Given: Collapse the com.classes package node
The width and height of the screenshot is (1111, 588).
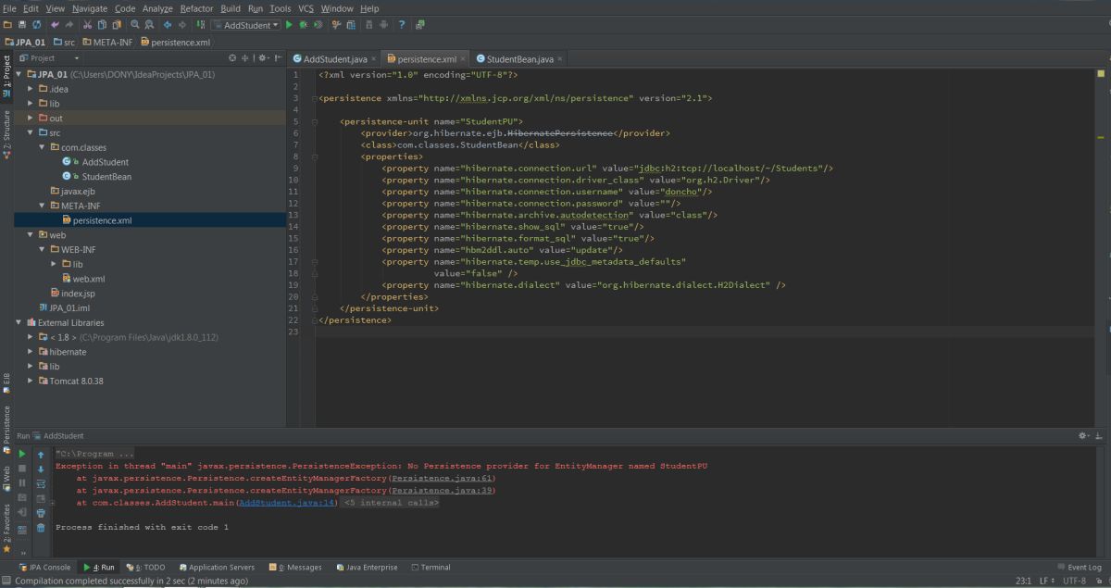Looking at the screenshot, I should point(42,147).
